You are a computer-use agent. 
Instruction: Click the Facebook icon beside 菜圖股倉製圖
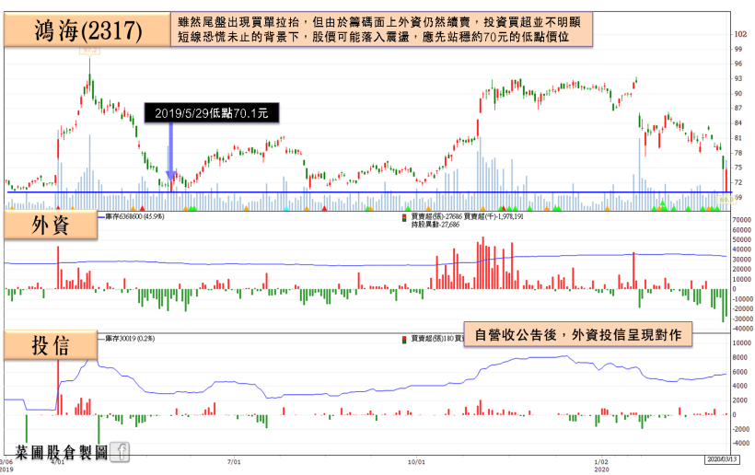[x=120, y=451]
